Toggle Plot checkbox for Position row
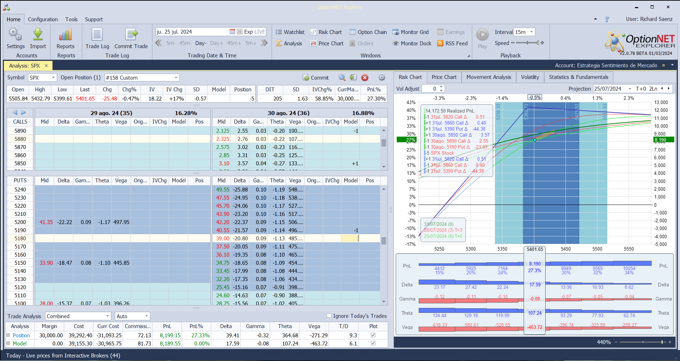 pyautogui.click(x=373, y=335)
